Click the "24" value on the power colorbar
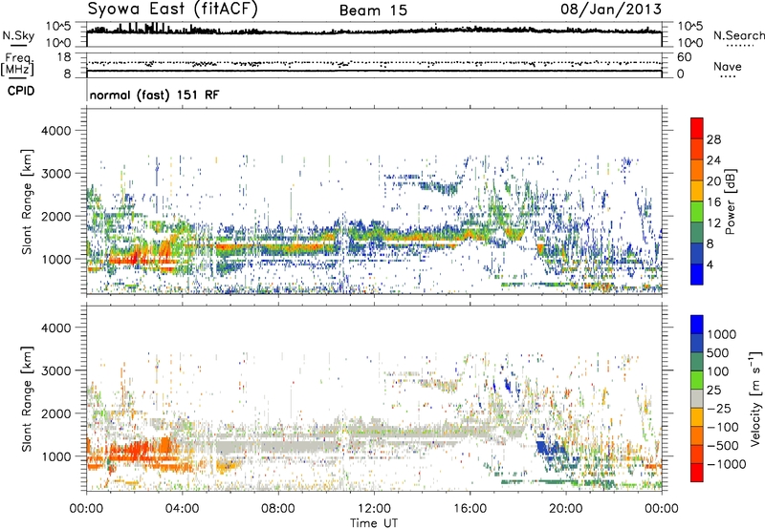Screen dimensions: 765x529 [x=713, y=160]
